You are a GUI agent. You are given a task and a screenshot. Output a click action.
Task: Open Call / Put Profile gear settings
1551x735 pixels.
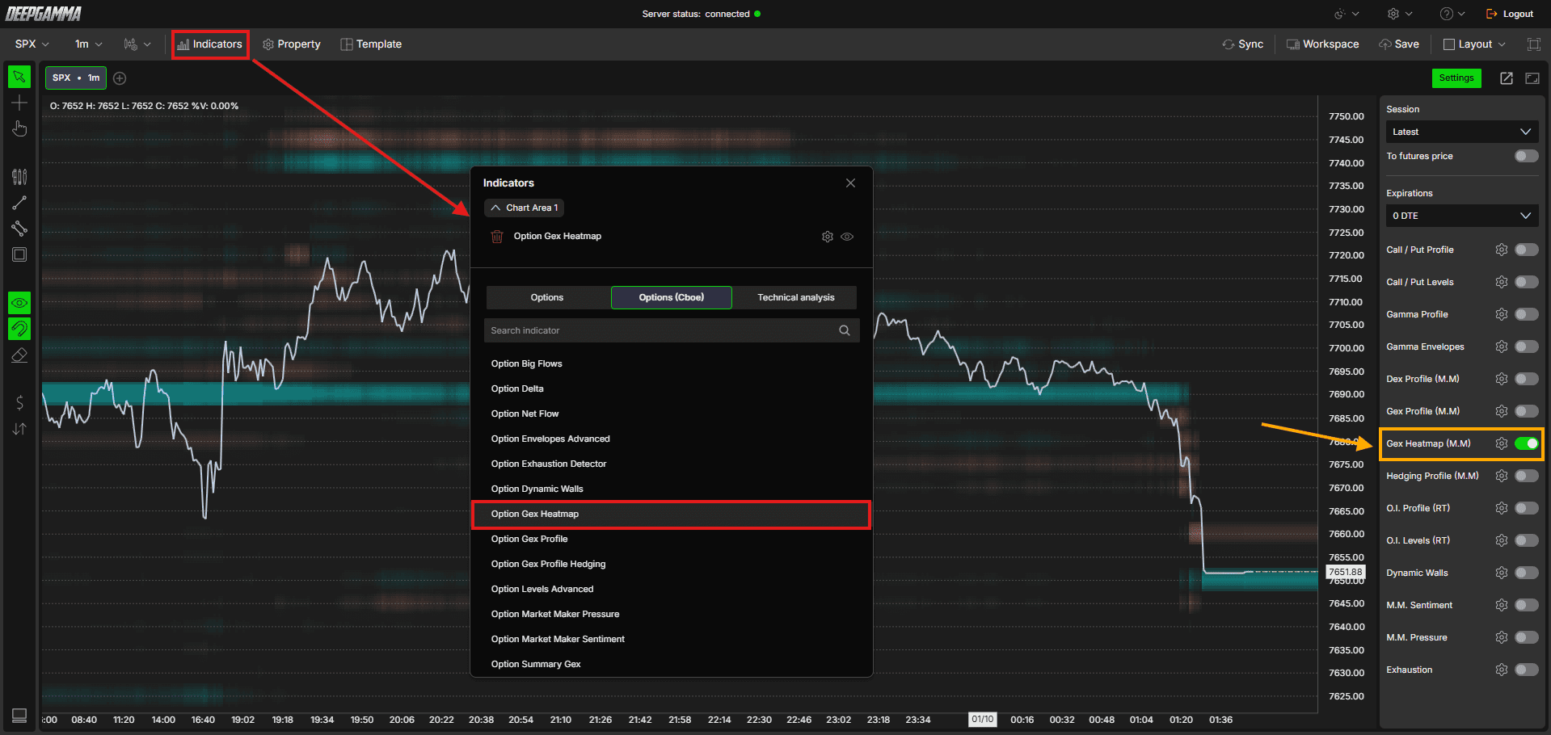[1502, 250]
